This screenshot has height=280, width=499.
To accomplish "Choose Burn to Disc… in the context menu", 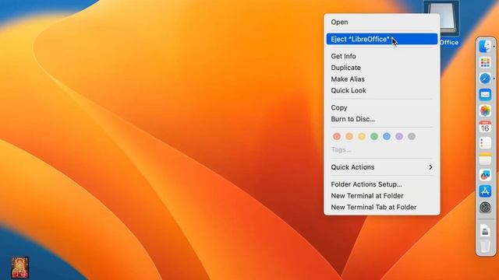I will (x=382, y=119).
